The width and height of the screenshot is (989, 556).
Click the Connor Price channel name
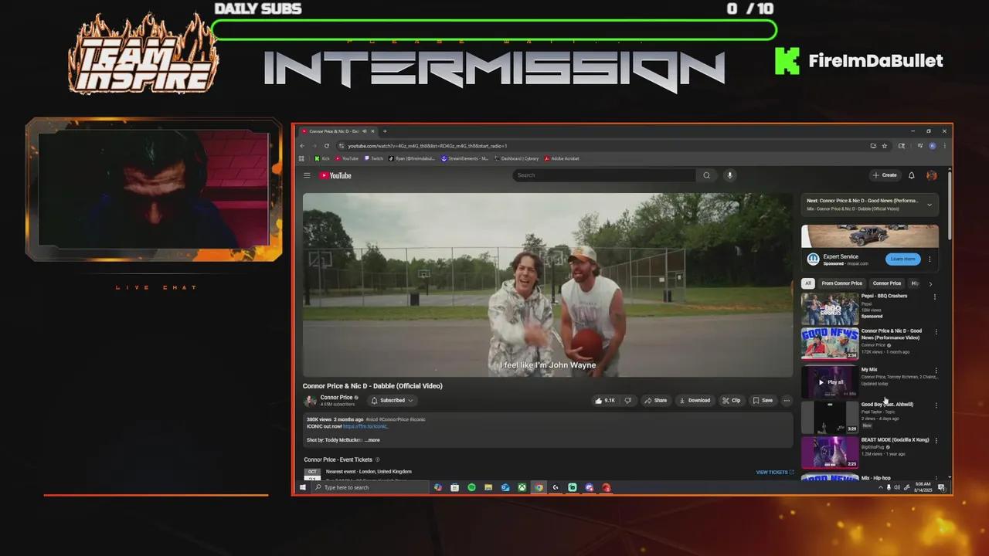point(336,397)
